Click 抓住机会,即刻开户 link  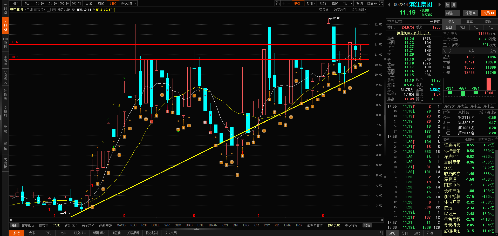tap(414, 33)
